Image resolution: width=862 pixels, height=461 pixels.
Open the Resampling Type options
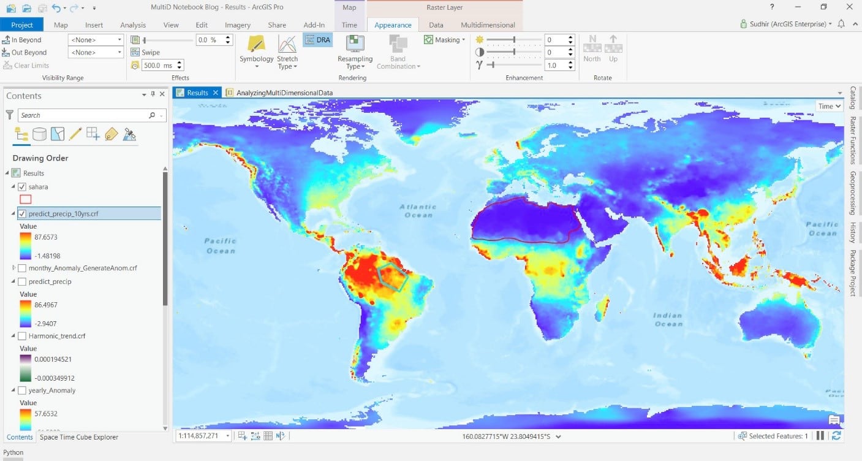pyautogui.click(x=355, y=52)
